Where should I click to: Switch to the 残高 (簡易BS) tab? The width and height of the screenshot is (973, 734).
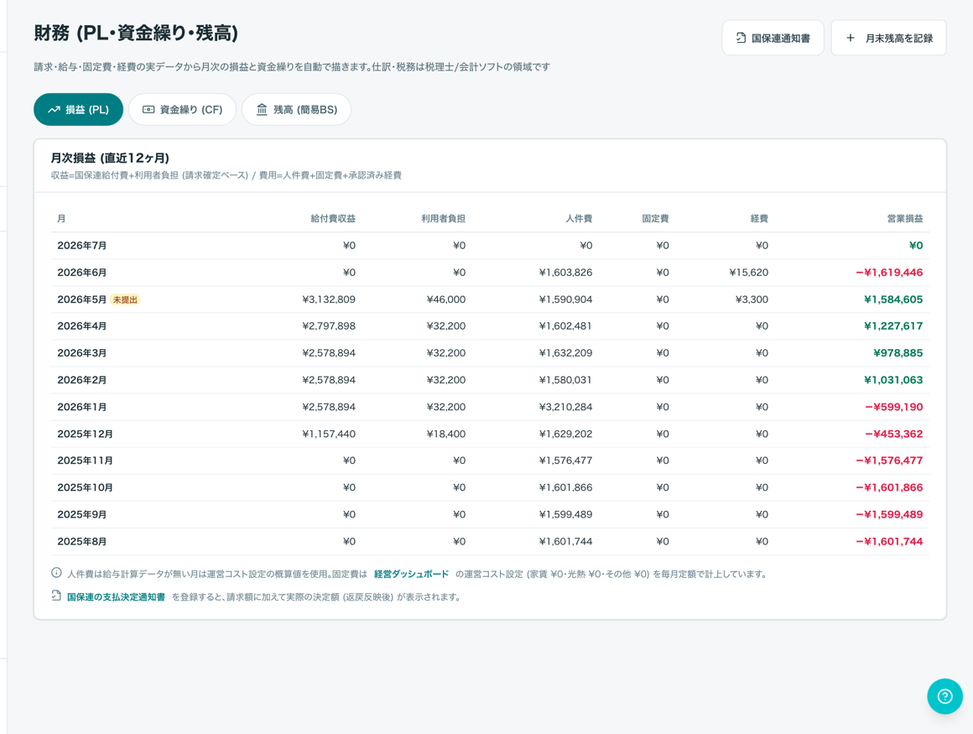tap(297, 110)
